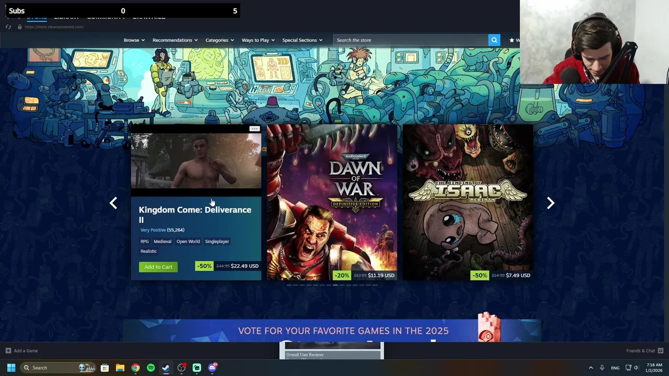
Task: Click the search magnifier button in store
Action: [494, 40]
